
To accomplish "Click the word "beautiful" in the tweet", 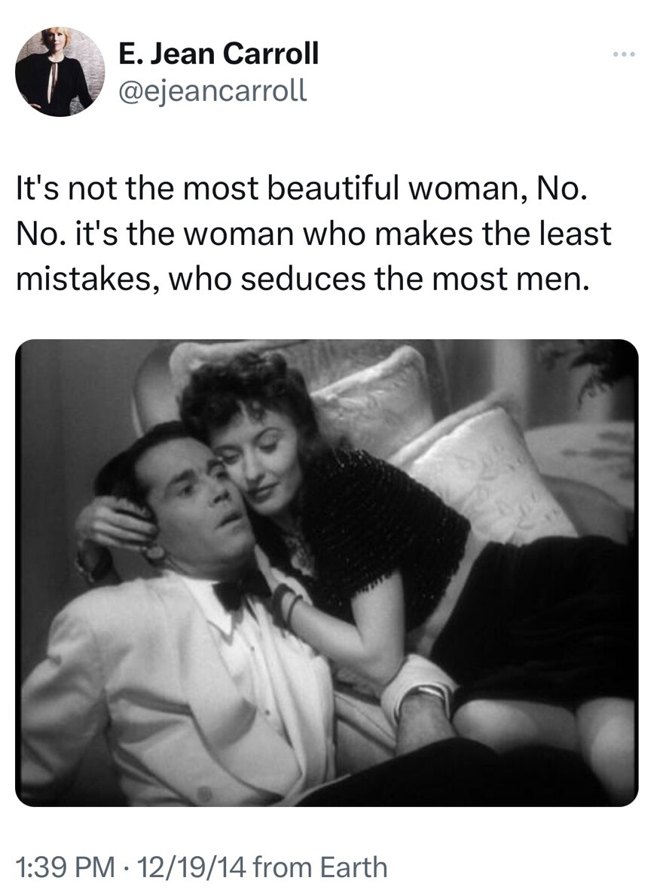I will [x=332, y=189].
